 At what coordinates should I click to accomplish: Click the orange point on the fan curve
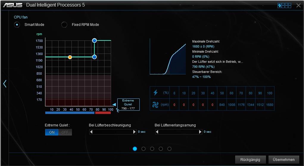[70, 57]
